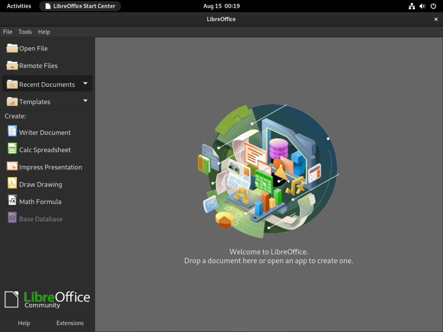Image resolution: width=443 pixels, height=332 pixels.
Task: Click the Impress Presentation icon
Action: pos(12,166)
